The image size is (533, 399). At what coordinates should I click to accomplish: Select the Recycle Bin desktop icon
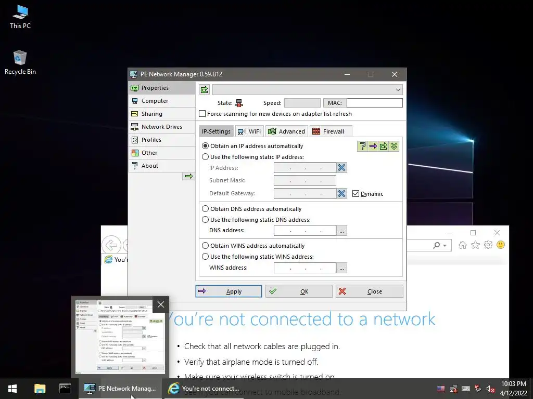(20, 62)
